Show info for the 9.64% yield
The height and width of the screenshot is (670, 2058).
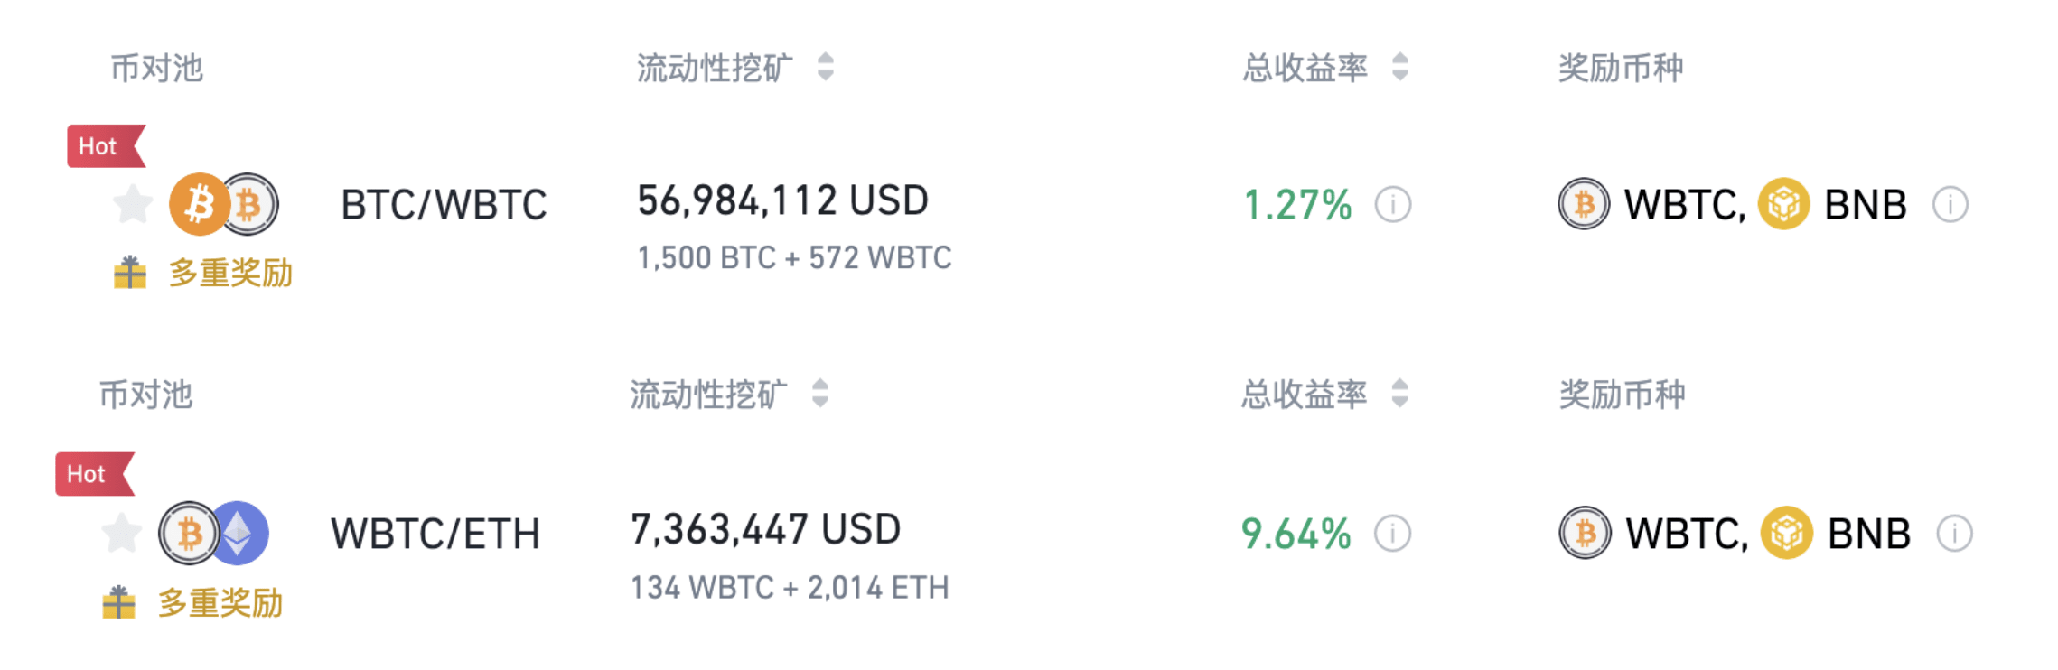(x=1392, y=534)
